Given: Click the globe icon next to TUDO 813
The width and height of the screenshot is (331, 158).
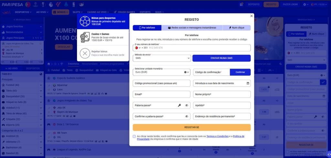Looking at the screenshot, I should click(41, 74).
